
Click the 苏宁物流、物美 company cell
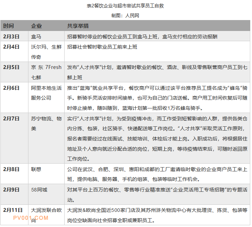(46, 124)
